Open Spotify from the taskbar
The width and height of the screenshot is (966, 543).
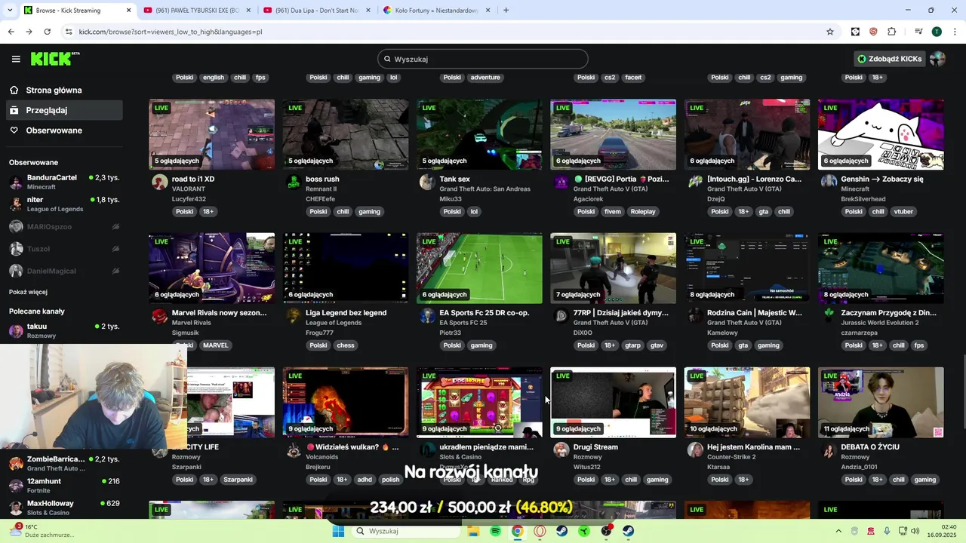click(x=495, y=531)
